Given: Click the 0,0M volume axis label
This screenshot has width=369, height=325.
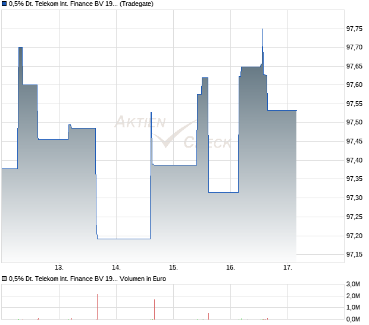Looking at the screenshot, I should [353, 320].
